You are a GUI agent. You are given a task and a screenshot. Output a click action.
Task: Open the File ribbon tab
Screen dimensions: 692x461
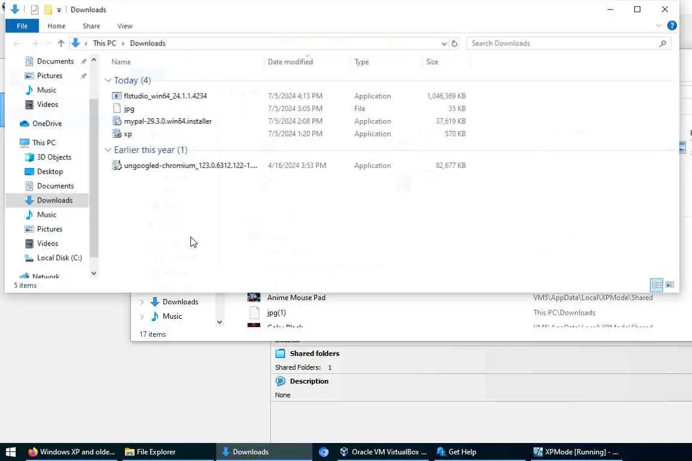[22, 26]
